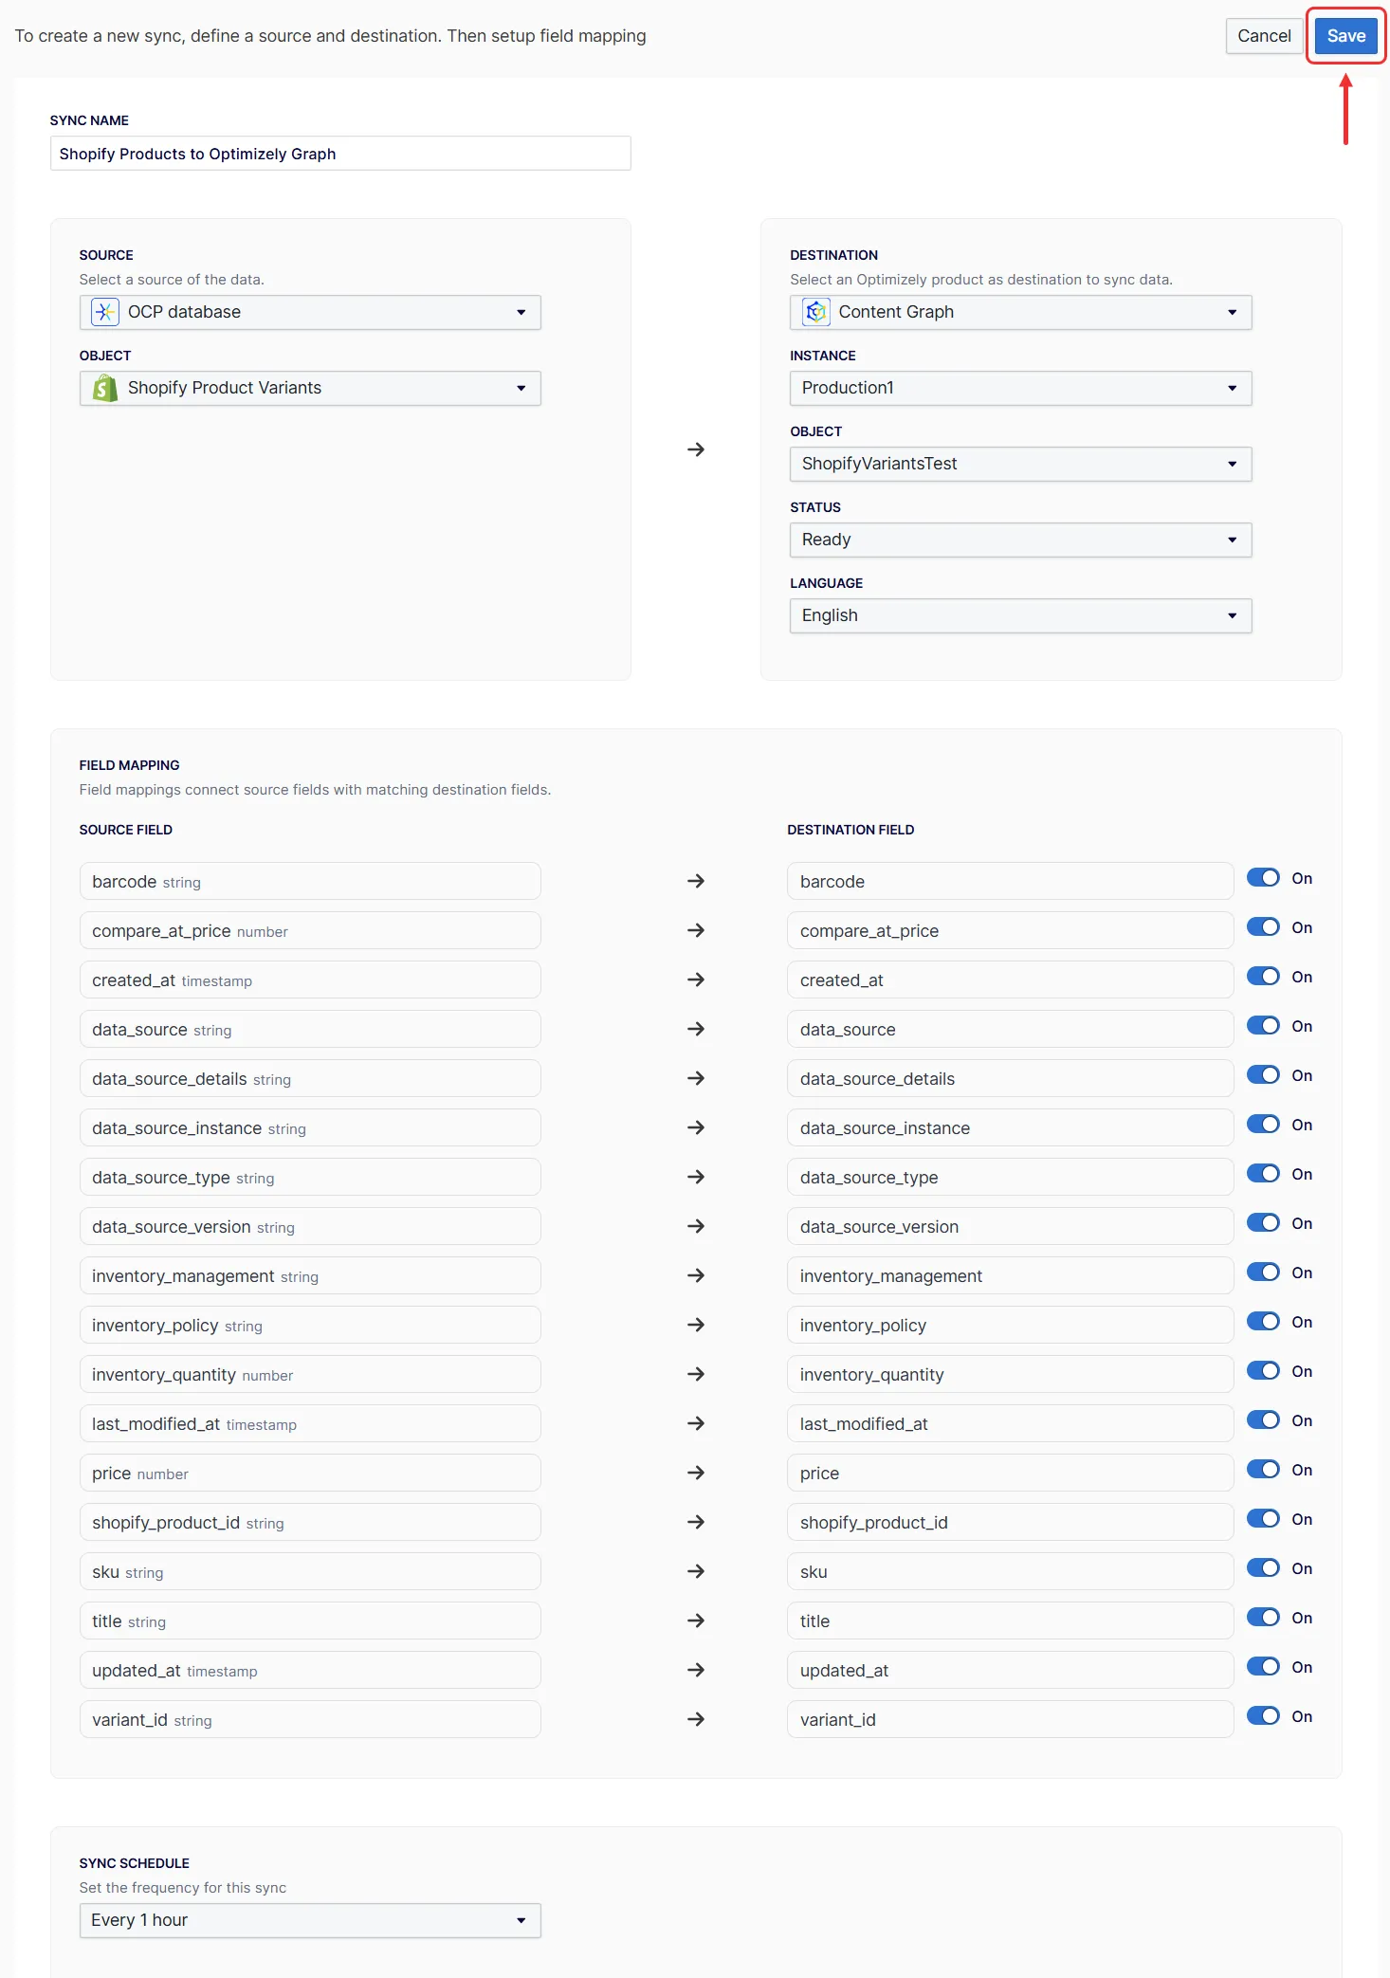Switch off the title field mapping
Image resolution: width=1390 pixels, height=1978 pixels.
coord(1263,1618)
